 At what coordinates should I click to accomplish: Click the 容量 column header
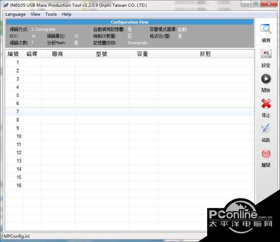142,54
